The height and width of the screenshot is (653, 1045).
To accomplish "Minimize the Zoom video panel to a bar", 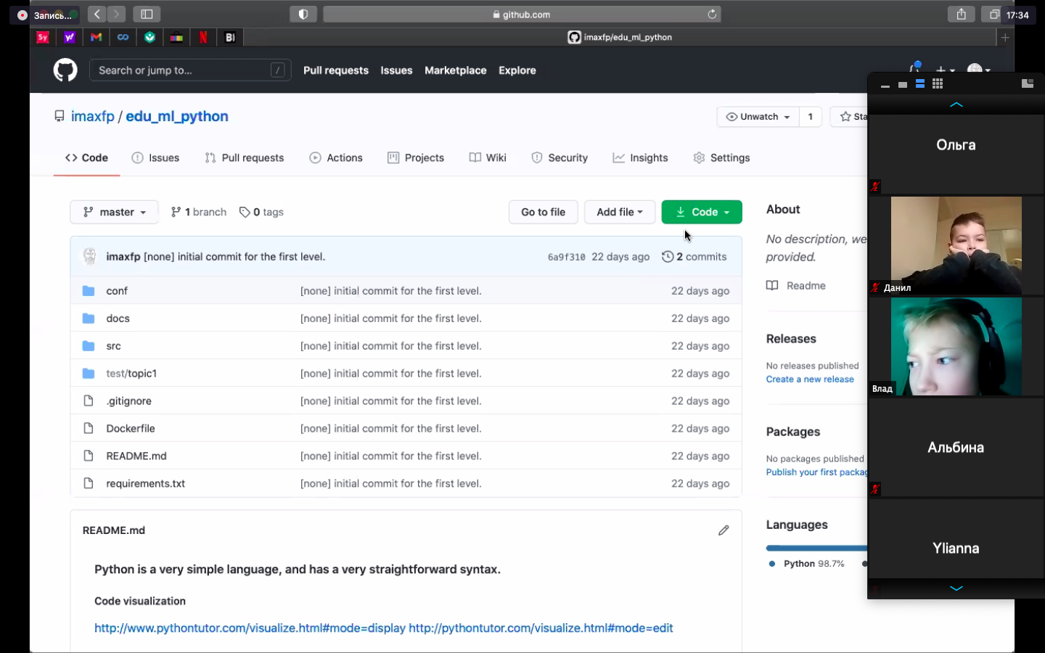I will pyautogui.click(x=885, y=86).
